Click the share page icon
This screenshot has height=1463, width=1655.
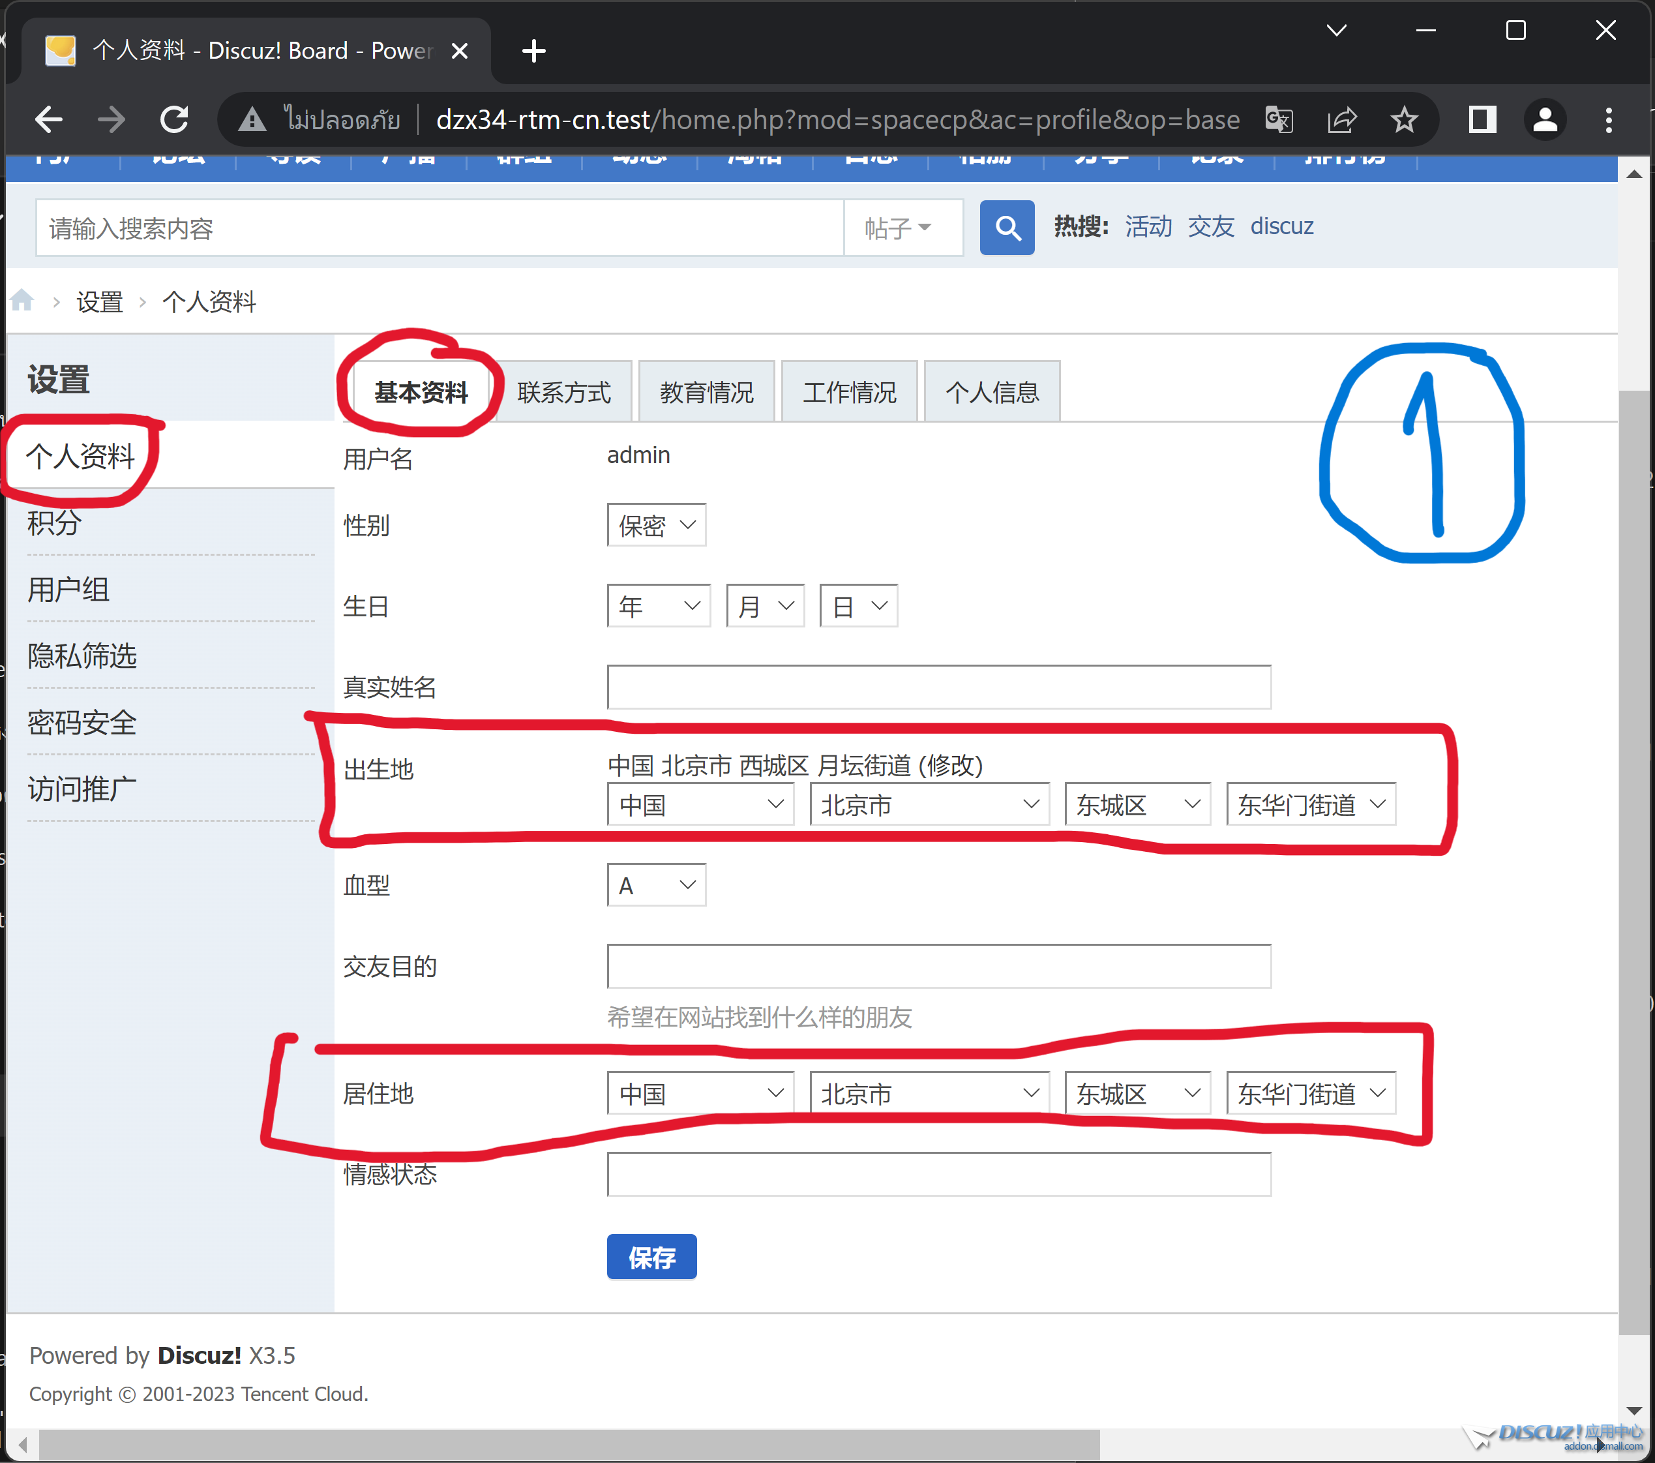[x=1341, y=120]
